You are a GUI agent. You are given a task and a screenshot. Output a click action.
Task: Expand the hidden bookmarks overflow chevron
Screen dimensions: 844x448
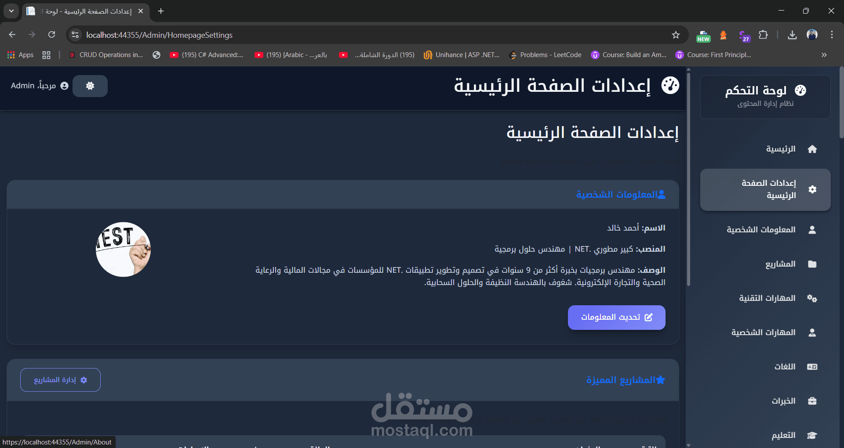click(824, 55)
